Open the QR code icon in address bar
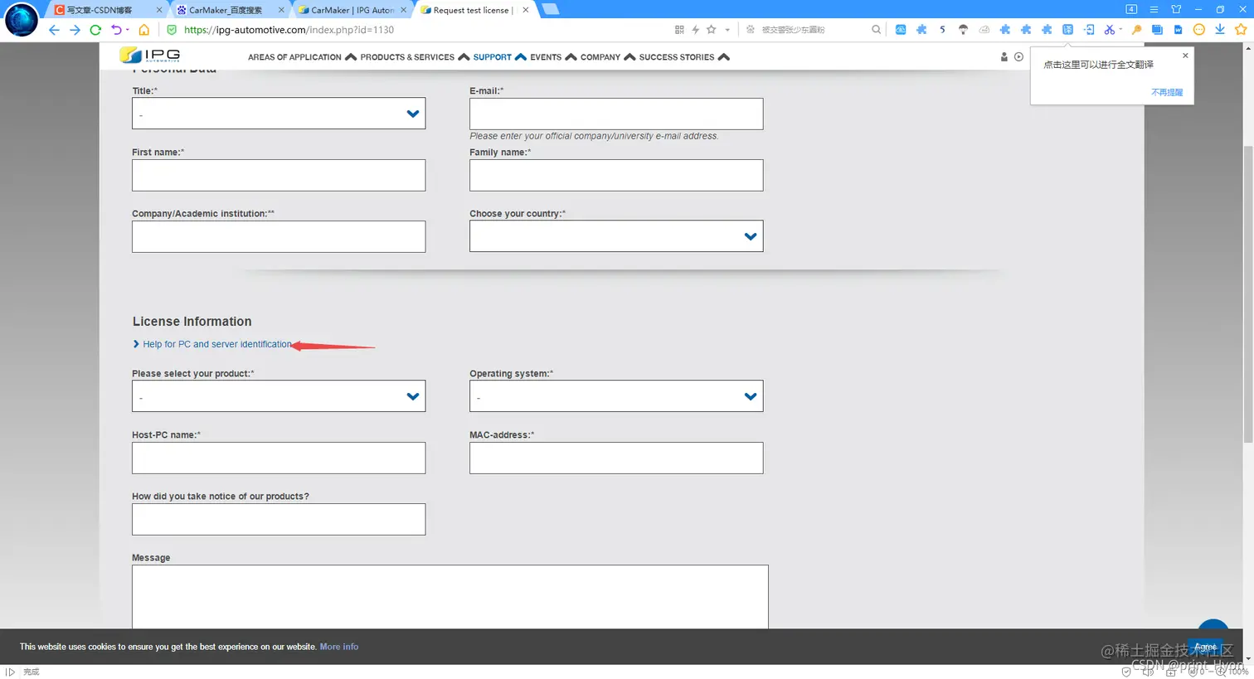The image size is (1254, 679). tap(679, 30)
